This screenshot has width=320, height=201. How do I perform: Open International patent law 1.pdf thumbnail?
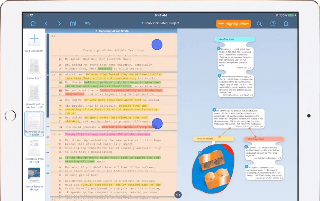34,93
